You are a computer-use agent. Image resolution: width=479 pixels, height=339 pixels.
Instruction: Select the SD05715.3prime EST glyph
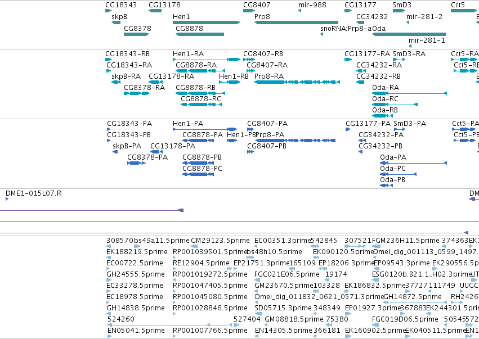click(258, 314)
